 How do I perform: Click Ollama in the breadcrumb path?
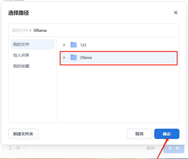point(40,30)
